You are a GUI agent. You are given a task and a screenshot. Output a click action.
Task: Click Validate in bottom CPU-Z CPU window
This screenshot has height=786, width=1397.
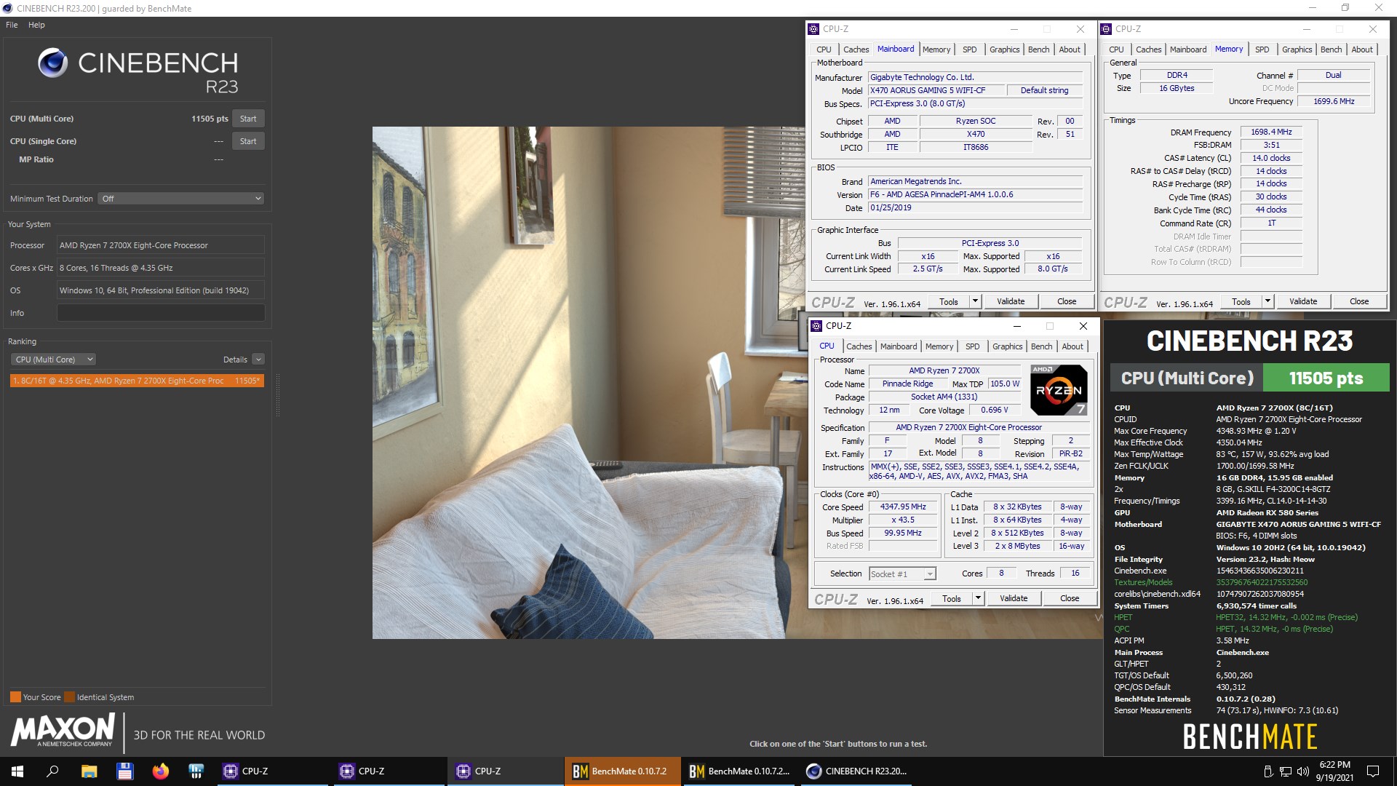pos(1013,598)
